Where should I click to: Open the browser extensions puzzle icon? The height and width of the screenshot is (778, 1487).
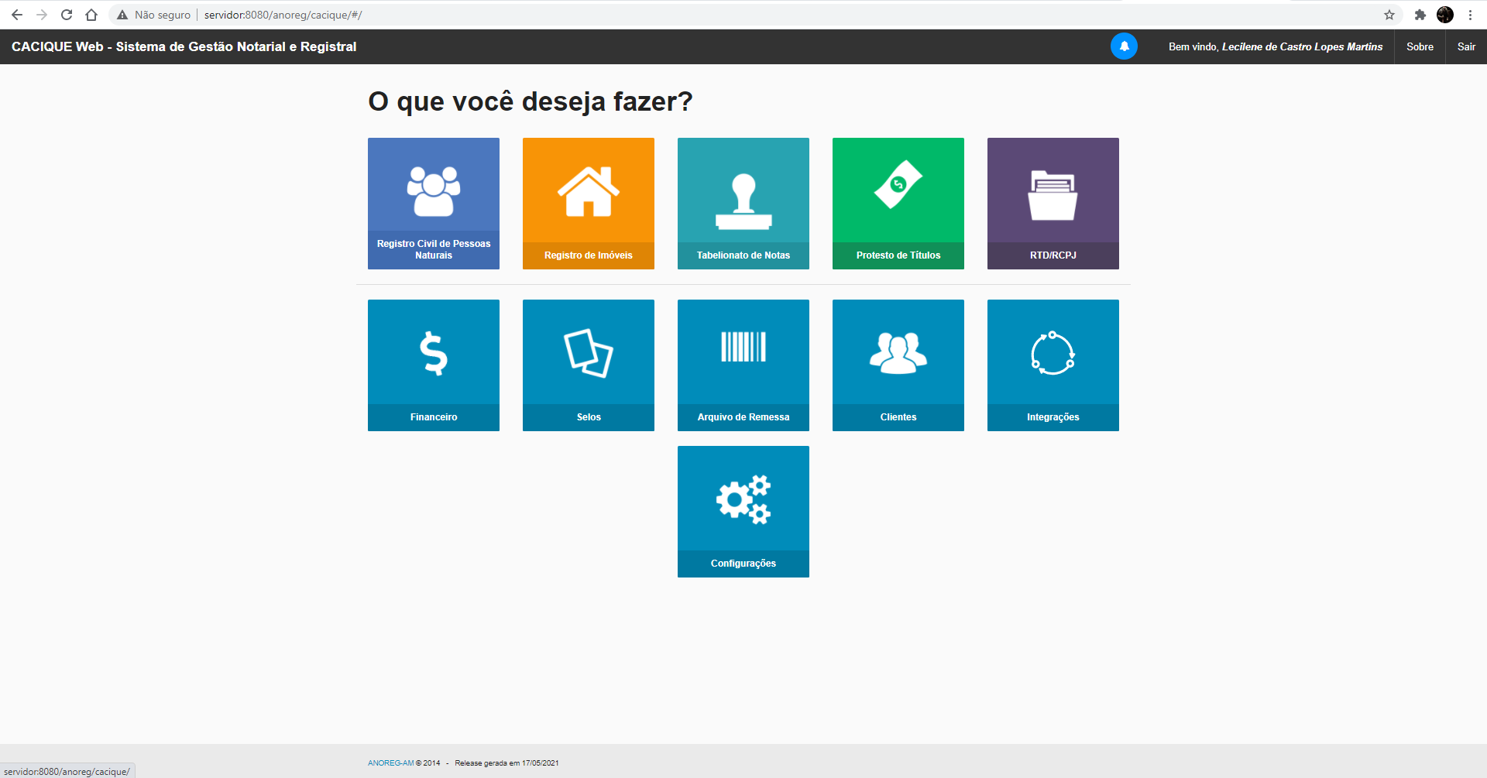(x=1420, y=15)
